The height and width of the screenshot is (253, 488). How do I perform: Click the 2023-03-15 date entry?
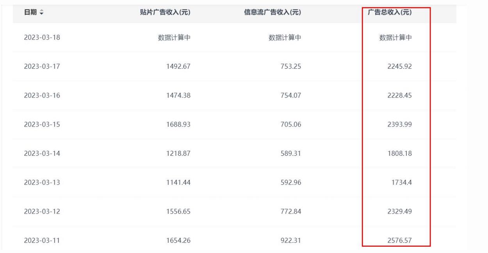tap(42, 125)
